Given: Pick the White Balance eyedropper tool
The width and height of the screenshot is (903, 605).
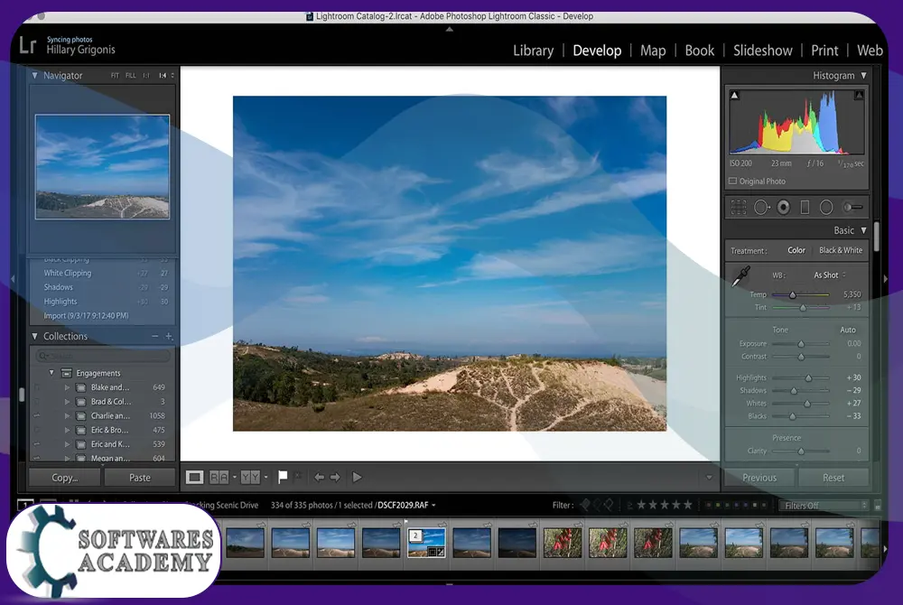Looking at the screenshot, I should [740, 276].
